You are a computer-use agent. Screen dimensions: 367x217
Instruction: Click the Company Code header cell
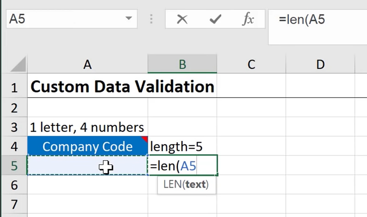click(x=87, y=147)
